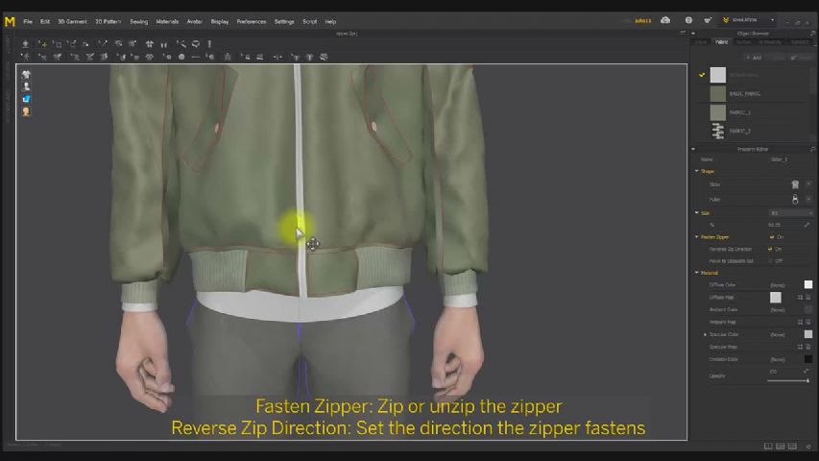Expand the Specular Color row
The image size is (819, 461).
coord(705,334)
